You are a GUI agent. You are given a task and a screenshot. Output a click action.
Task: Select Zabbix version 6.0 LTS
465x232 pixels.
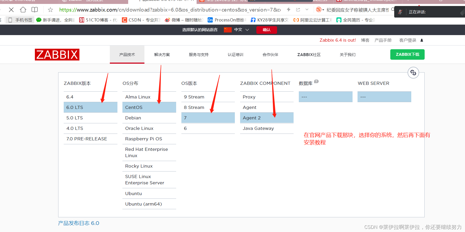(x=90, y=107)
